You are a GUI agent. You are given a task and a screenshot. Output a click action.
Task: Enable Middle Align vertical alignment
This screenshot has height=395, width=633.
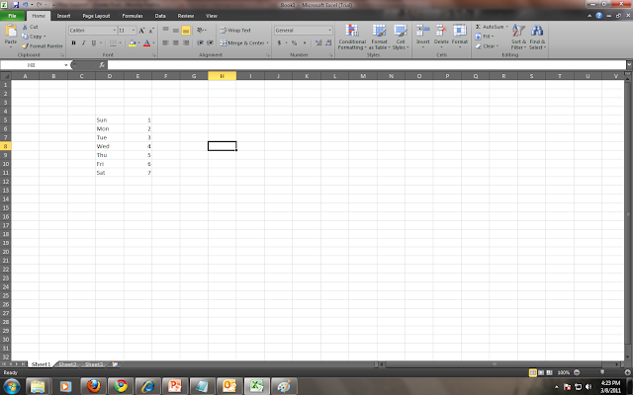176,31
